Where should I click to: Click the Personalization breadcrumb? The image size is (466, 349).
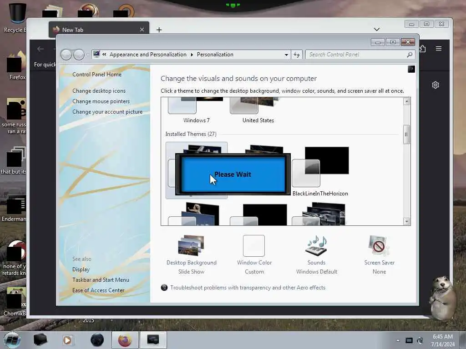point(215,55)
